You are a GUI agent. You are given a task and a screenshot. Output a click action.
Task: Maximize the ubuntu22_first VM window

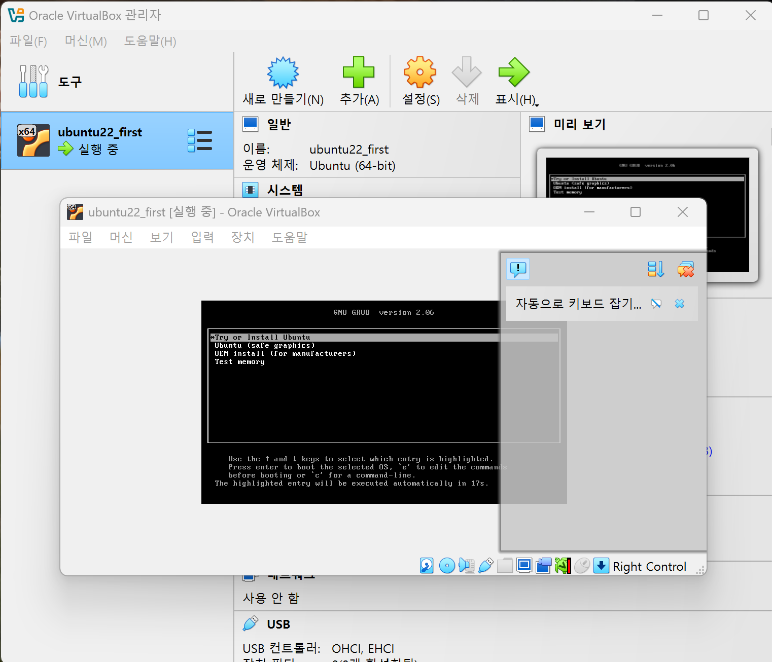(636, 212)
